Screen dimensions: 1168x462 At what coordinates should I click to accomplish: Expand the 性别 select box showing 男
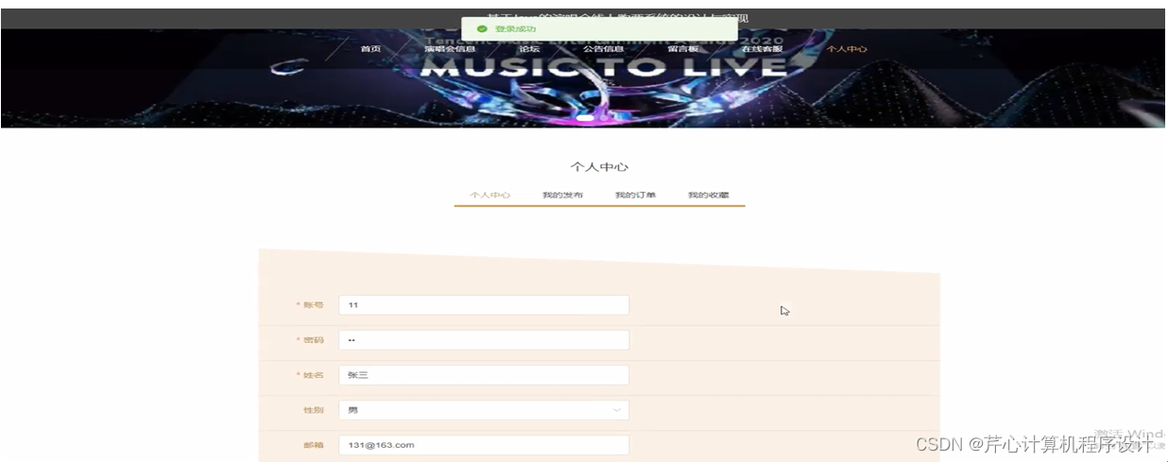click(x=484, y=410)
